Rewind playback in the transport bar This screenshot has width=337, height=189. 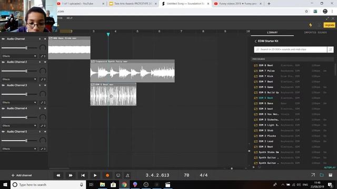(x=58, y=175)
